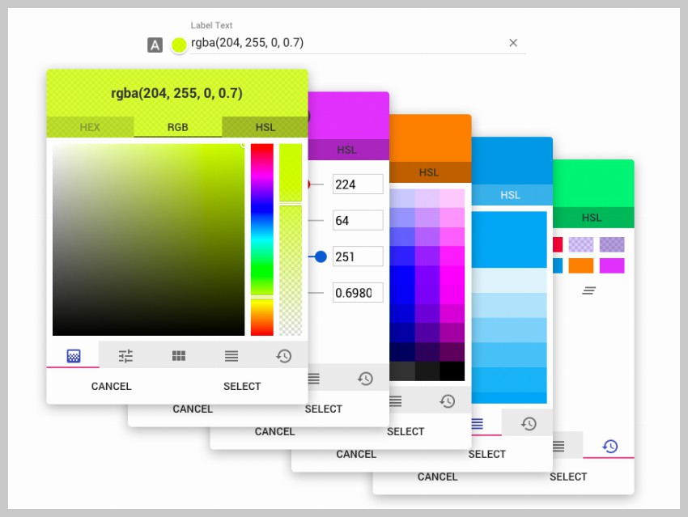Open the list view icon in the lime picker
The image size is (688, 517).
231,355
